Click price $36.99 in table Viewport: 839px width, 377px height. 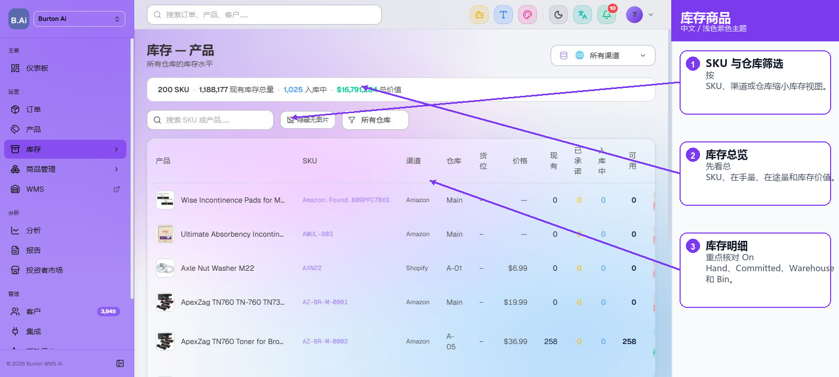click(x=515, y=341)
